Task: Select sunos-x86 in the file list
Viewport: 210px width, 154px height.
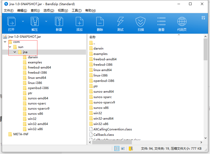Action: (x=101, y=108)
